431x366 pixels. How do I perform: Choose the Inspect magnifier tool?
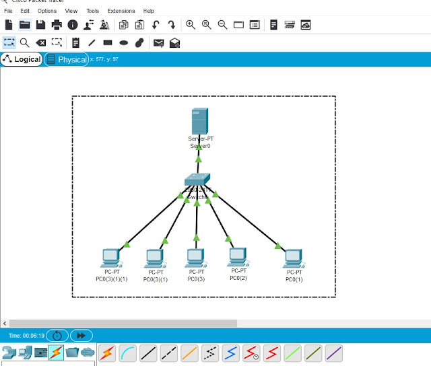pos(25,42)
